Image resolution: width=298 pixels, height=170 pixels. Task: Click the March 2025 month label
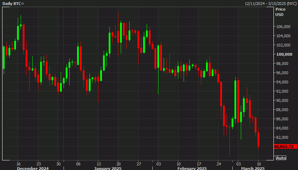click(x=253, y=168)
